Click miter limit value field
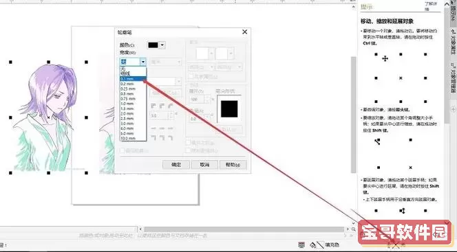457x252 pixels. [x=158, y=115]
